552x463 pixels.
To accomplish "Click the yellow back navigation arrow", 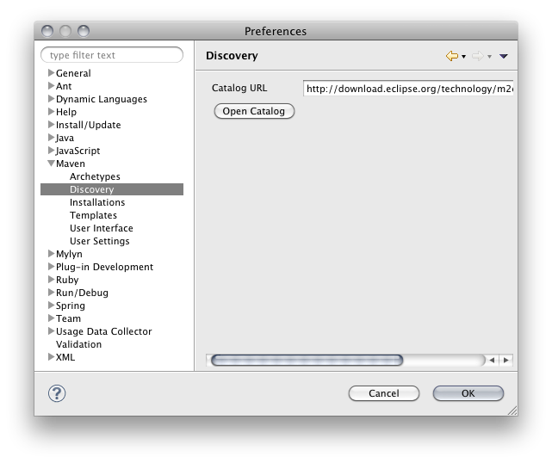I will click(451, 56).
